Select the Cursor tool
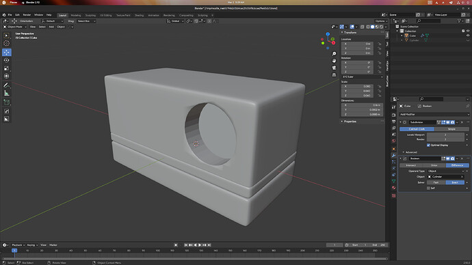 6,43
